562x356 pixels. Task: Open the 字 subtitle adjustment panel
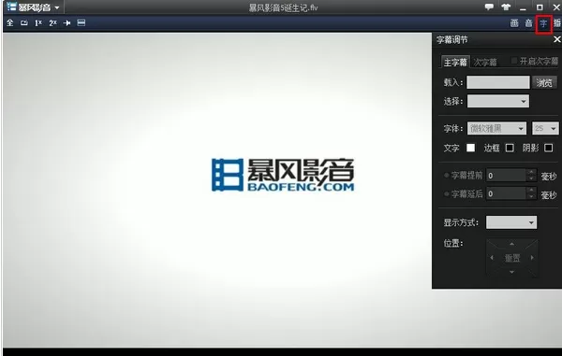point(543,23)
